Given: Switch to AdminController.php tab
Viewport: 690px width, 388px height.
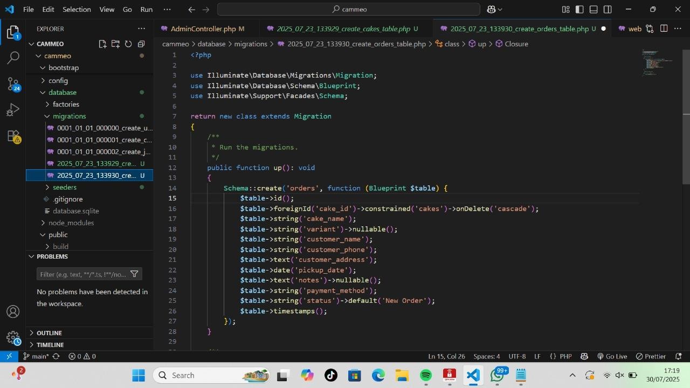Looking at the screenshot, I should 203,29.
